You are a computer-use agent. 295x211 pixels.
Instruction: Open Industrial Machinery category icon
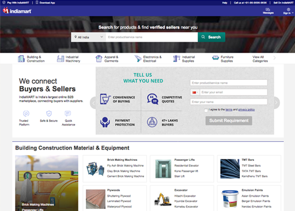(60, 59)
